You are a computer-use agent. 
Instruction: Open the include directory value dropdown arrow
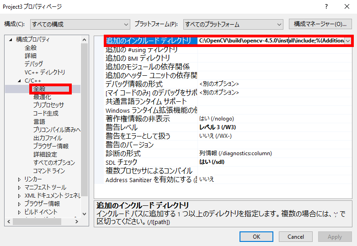click(x=348, y=41)
